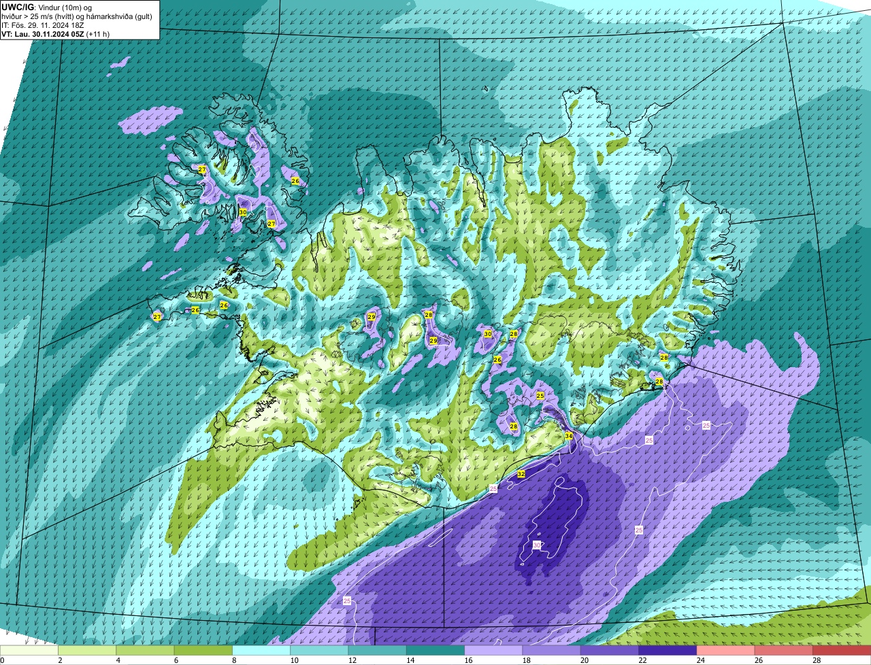Click the 0–2 m/s pale yellow legend swatch
This screenshot has height=665, width=871.
click(x=29, y=651)
